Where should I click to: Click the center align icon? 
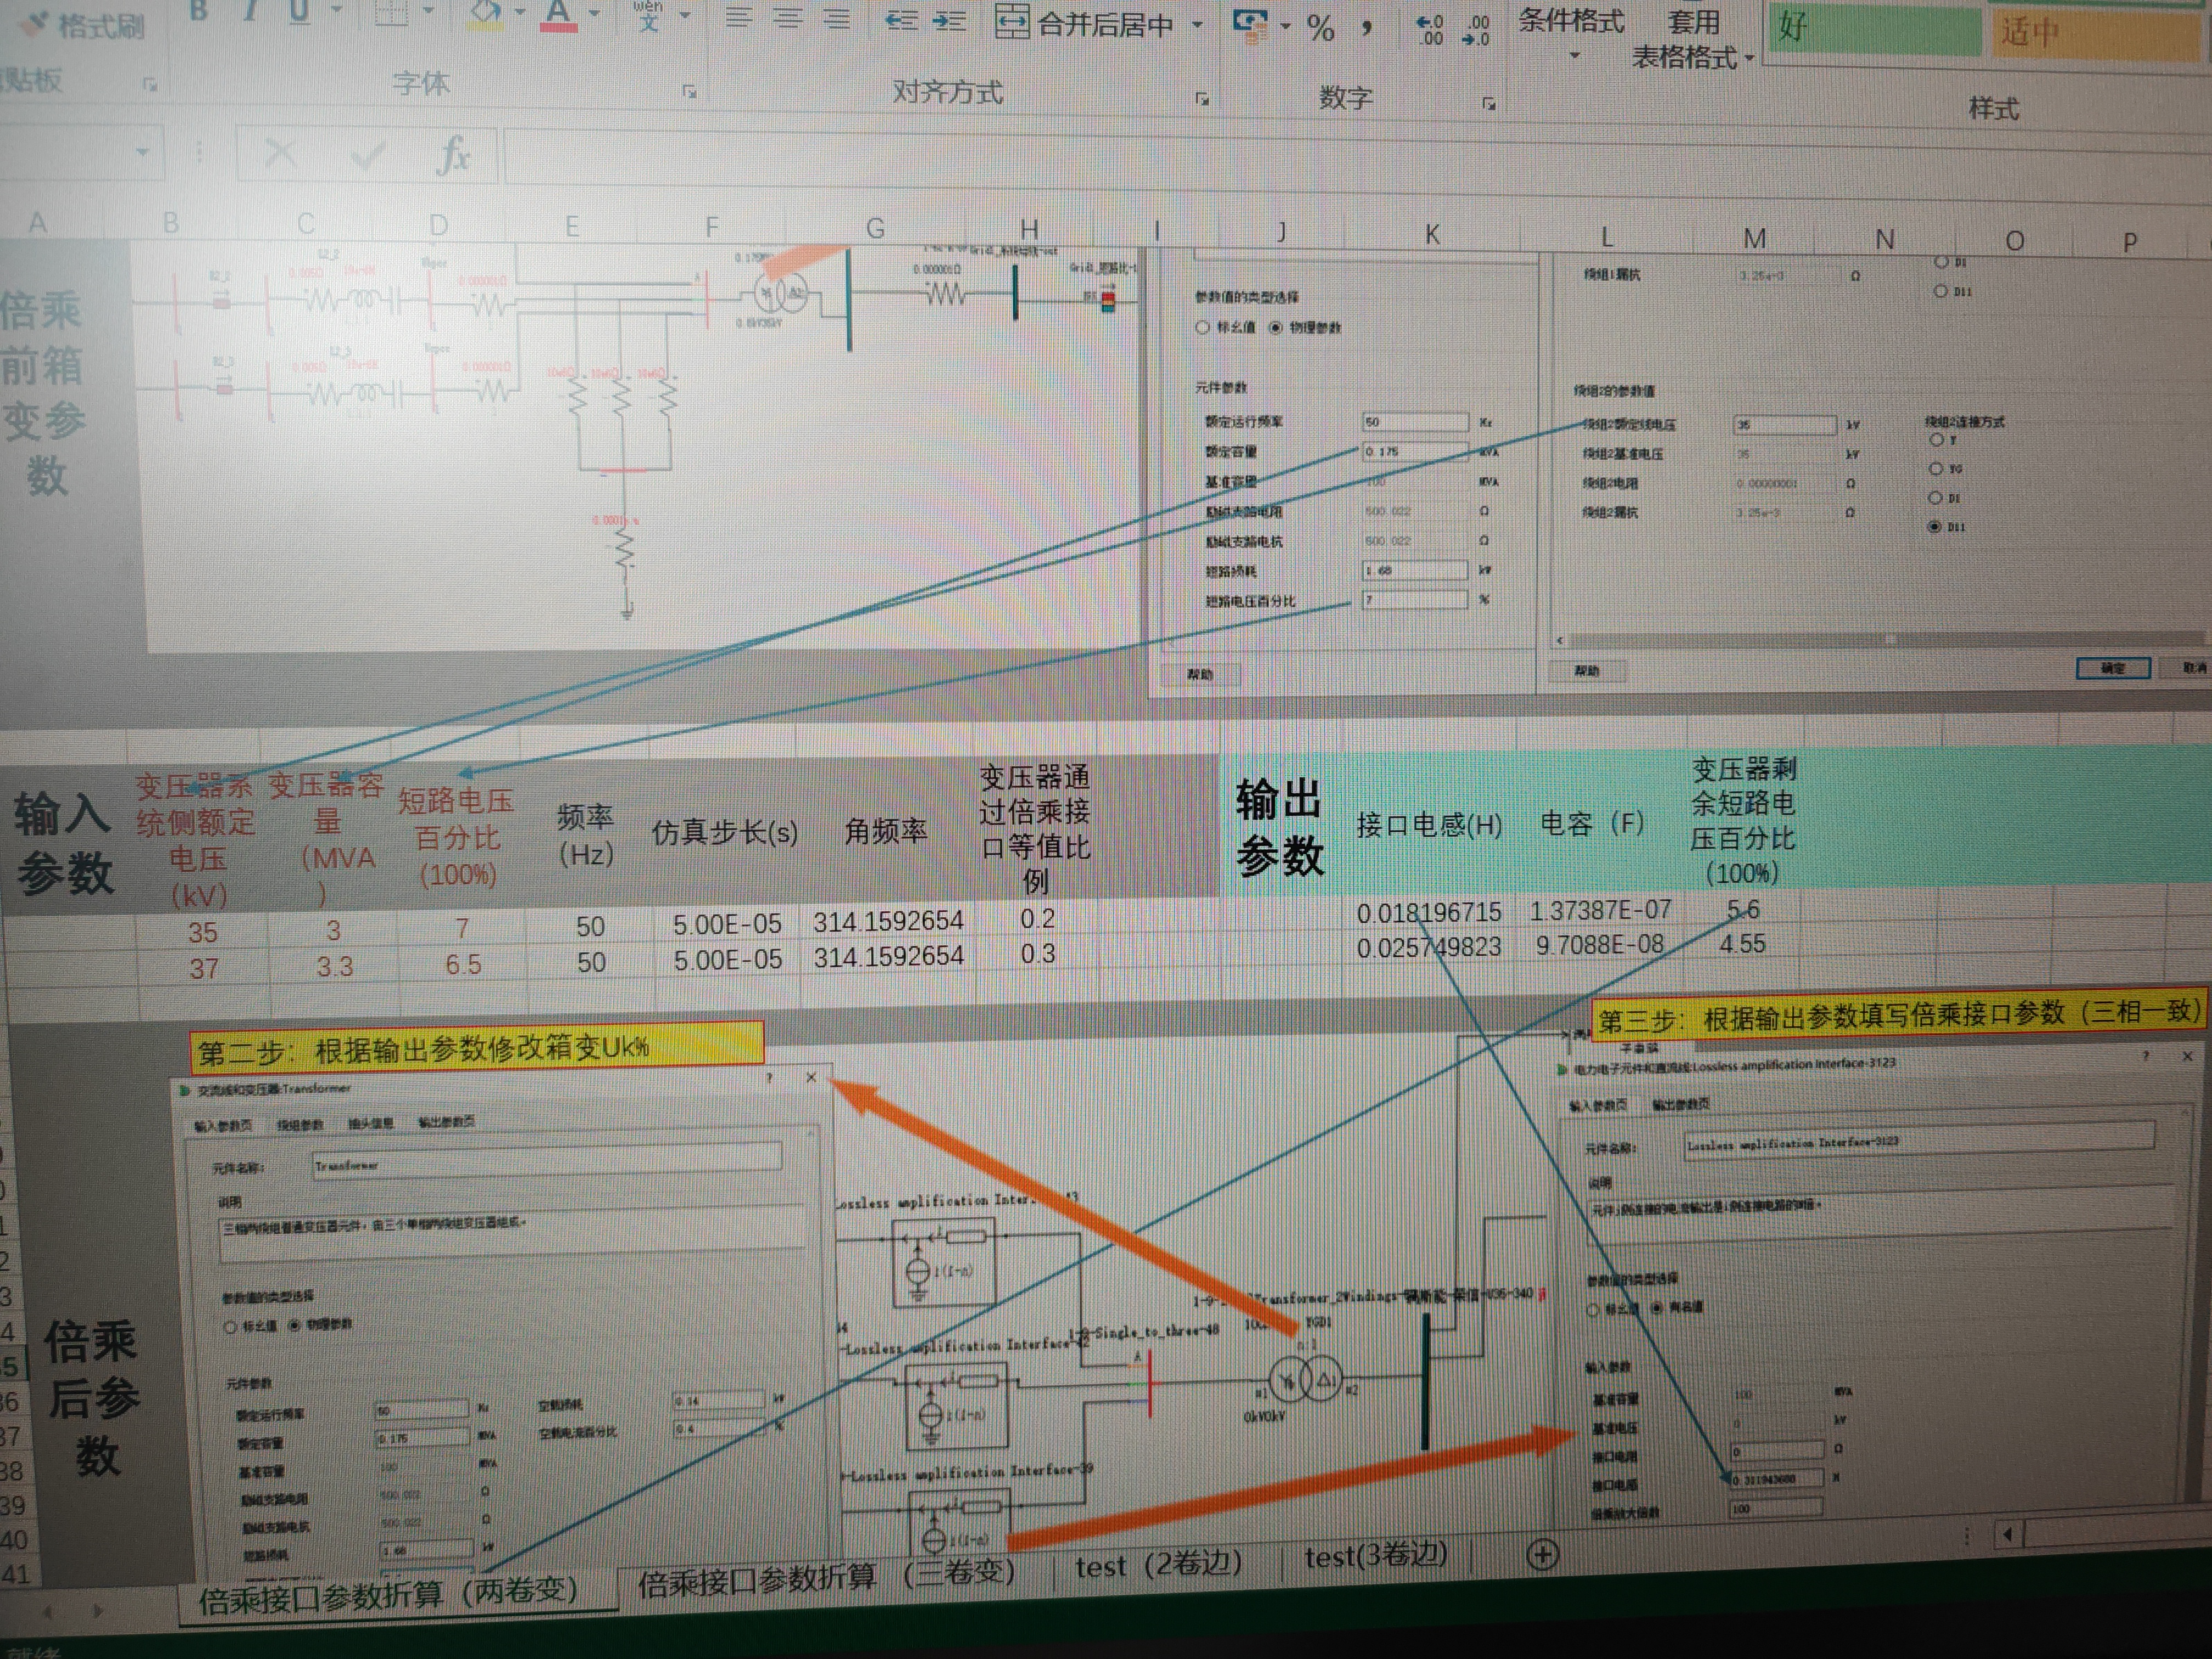tap(788, 19)
